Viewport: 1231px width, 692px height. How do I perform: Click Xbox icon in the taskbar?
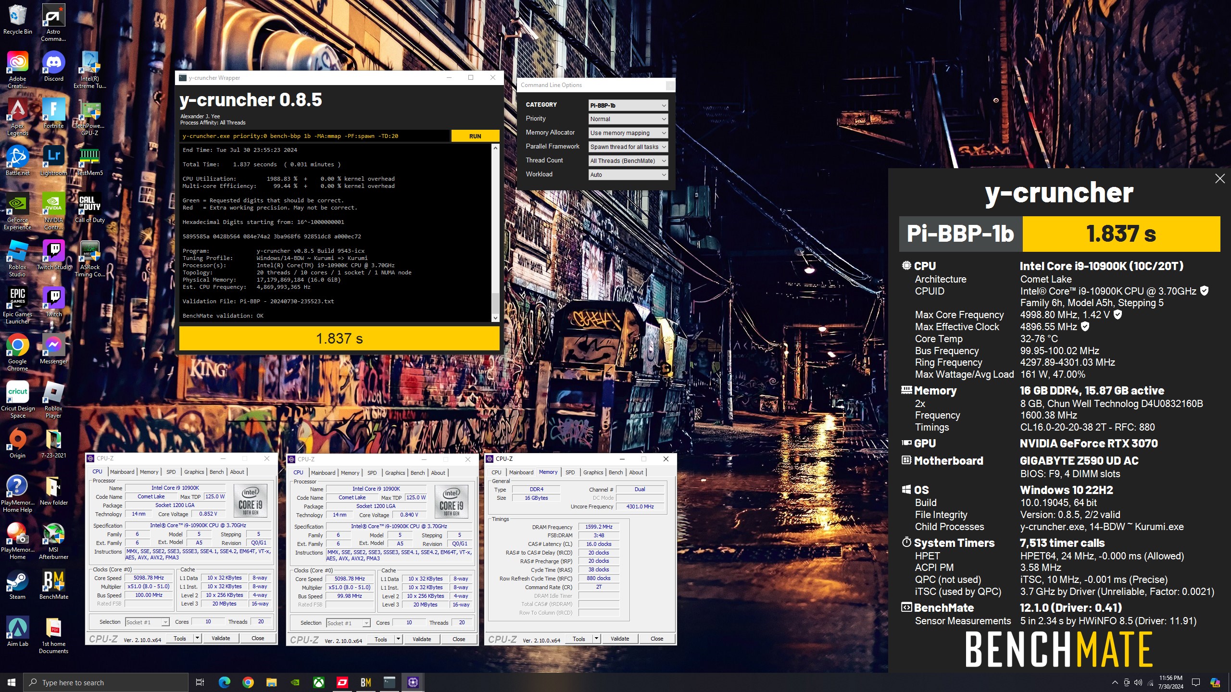tap(319, 682)
